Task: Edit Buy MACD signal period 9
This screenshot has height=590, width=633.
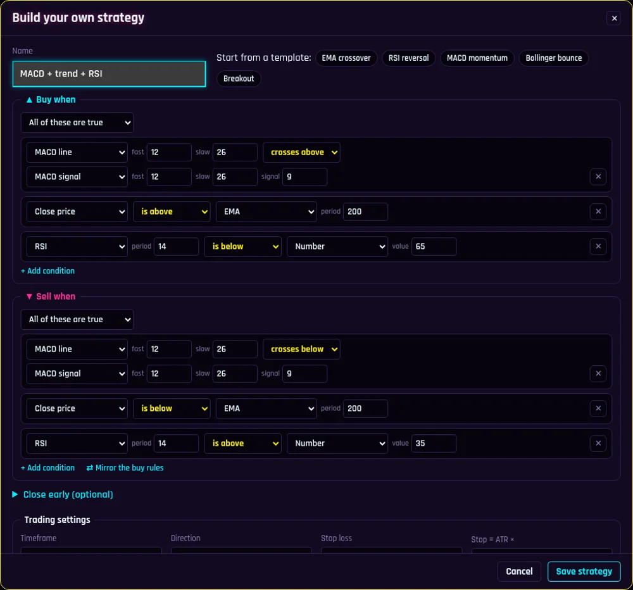Action: 304,177
